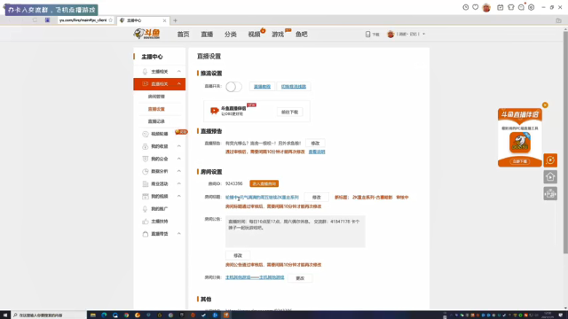Expand the 我的公会 sidebar section

point(179,159)
